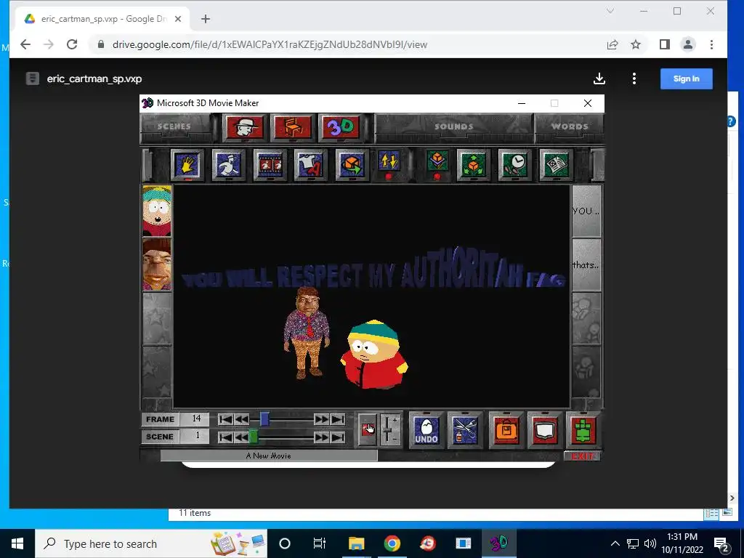Open File Explorer from the taskbar
This screenshot has height=558, width=744.
click(356, 543)
